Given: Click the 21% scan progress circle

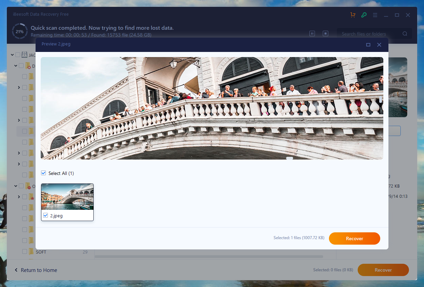Looking at the screenshot, I should (19, 31).
